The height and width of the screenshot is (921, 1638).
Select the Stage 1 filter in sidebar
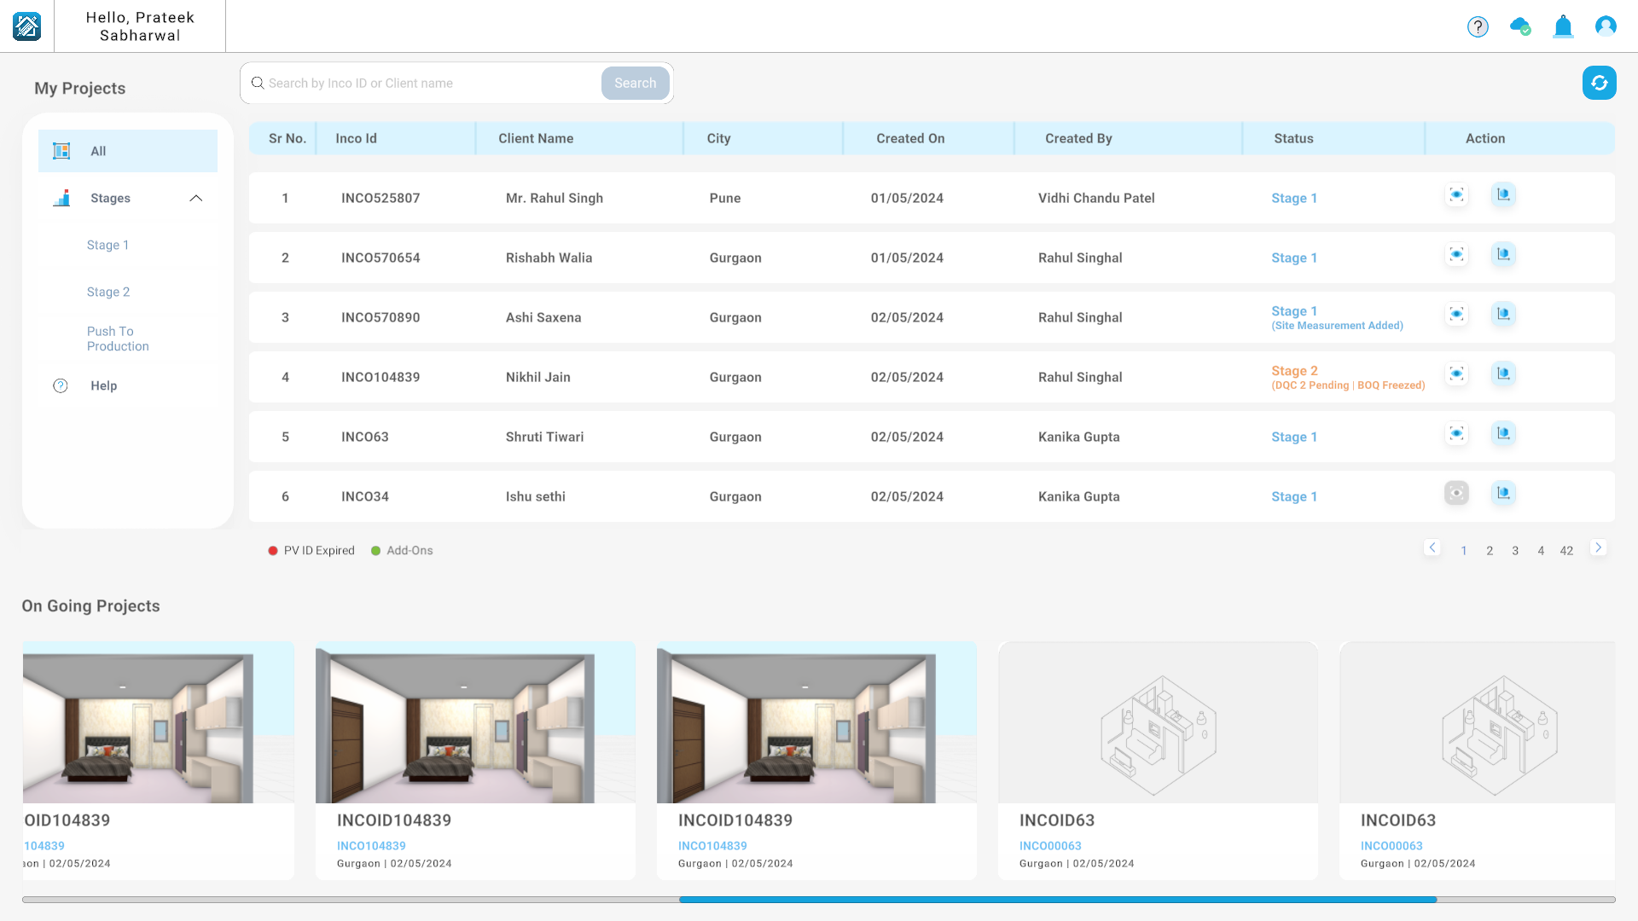pos(109,245)
